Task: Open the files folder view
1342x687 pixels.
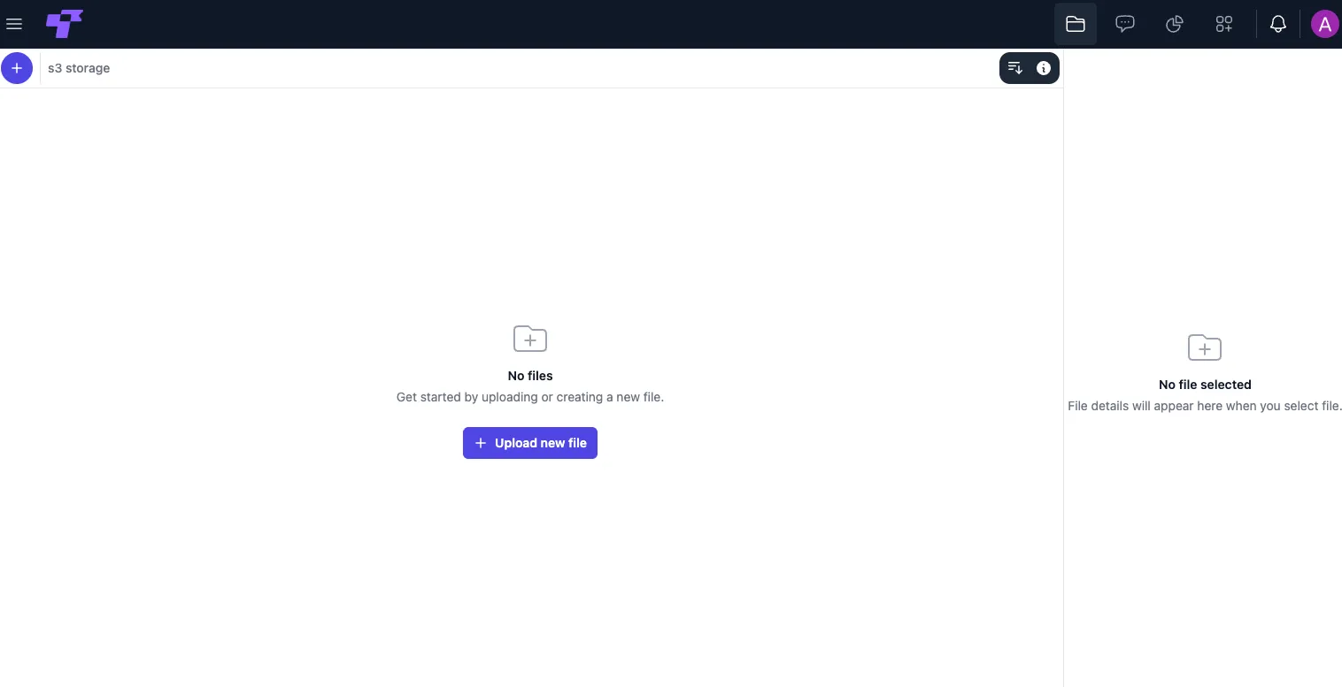Action: pos(1076,24)
